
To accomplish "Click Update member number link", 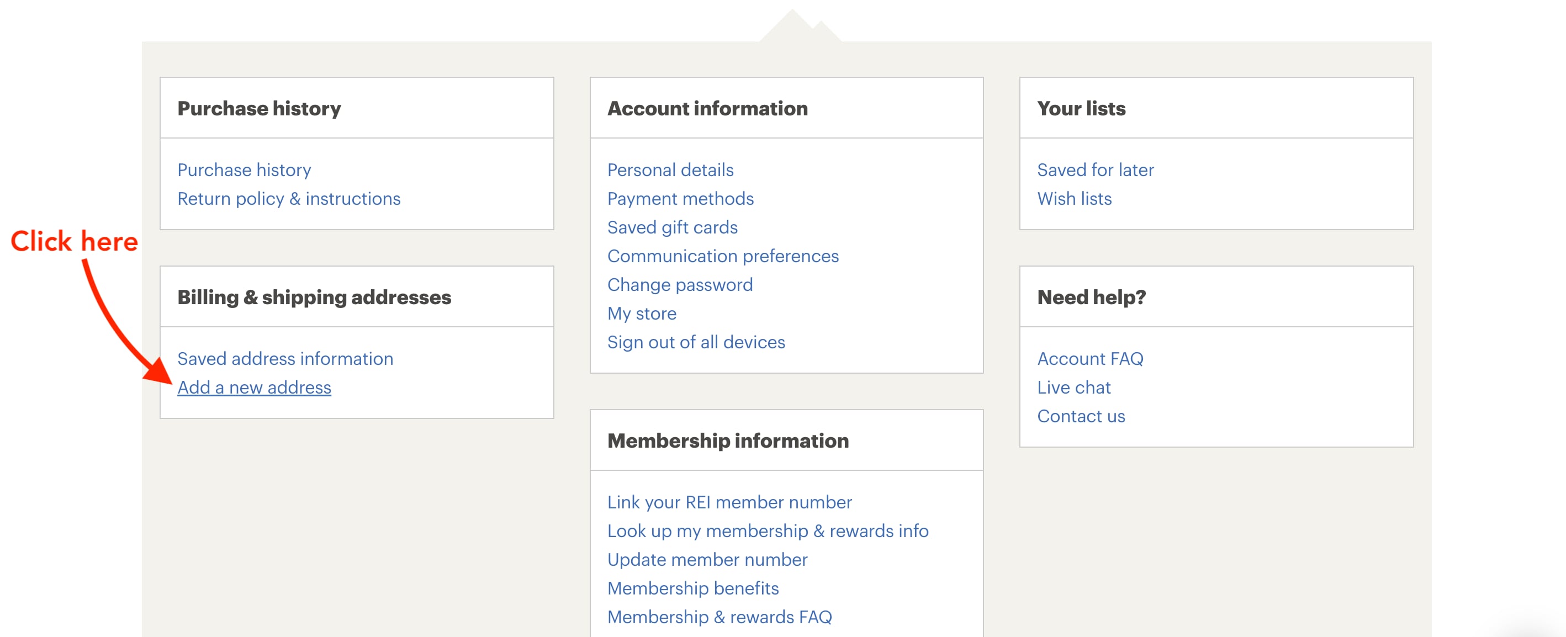I will (707, 559).
